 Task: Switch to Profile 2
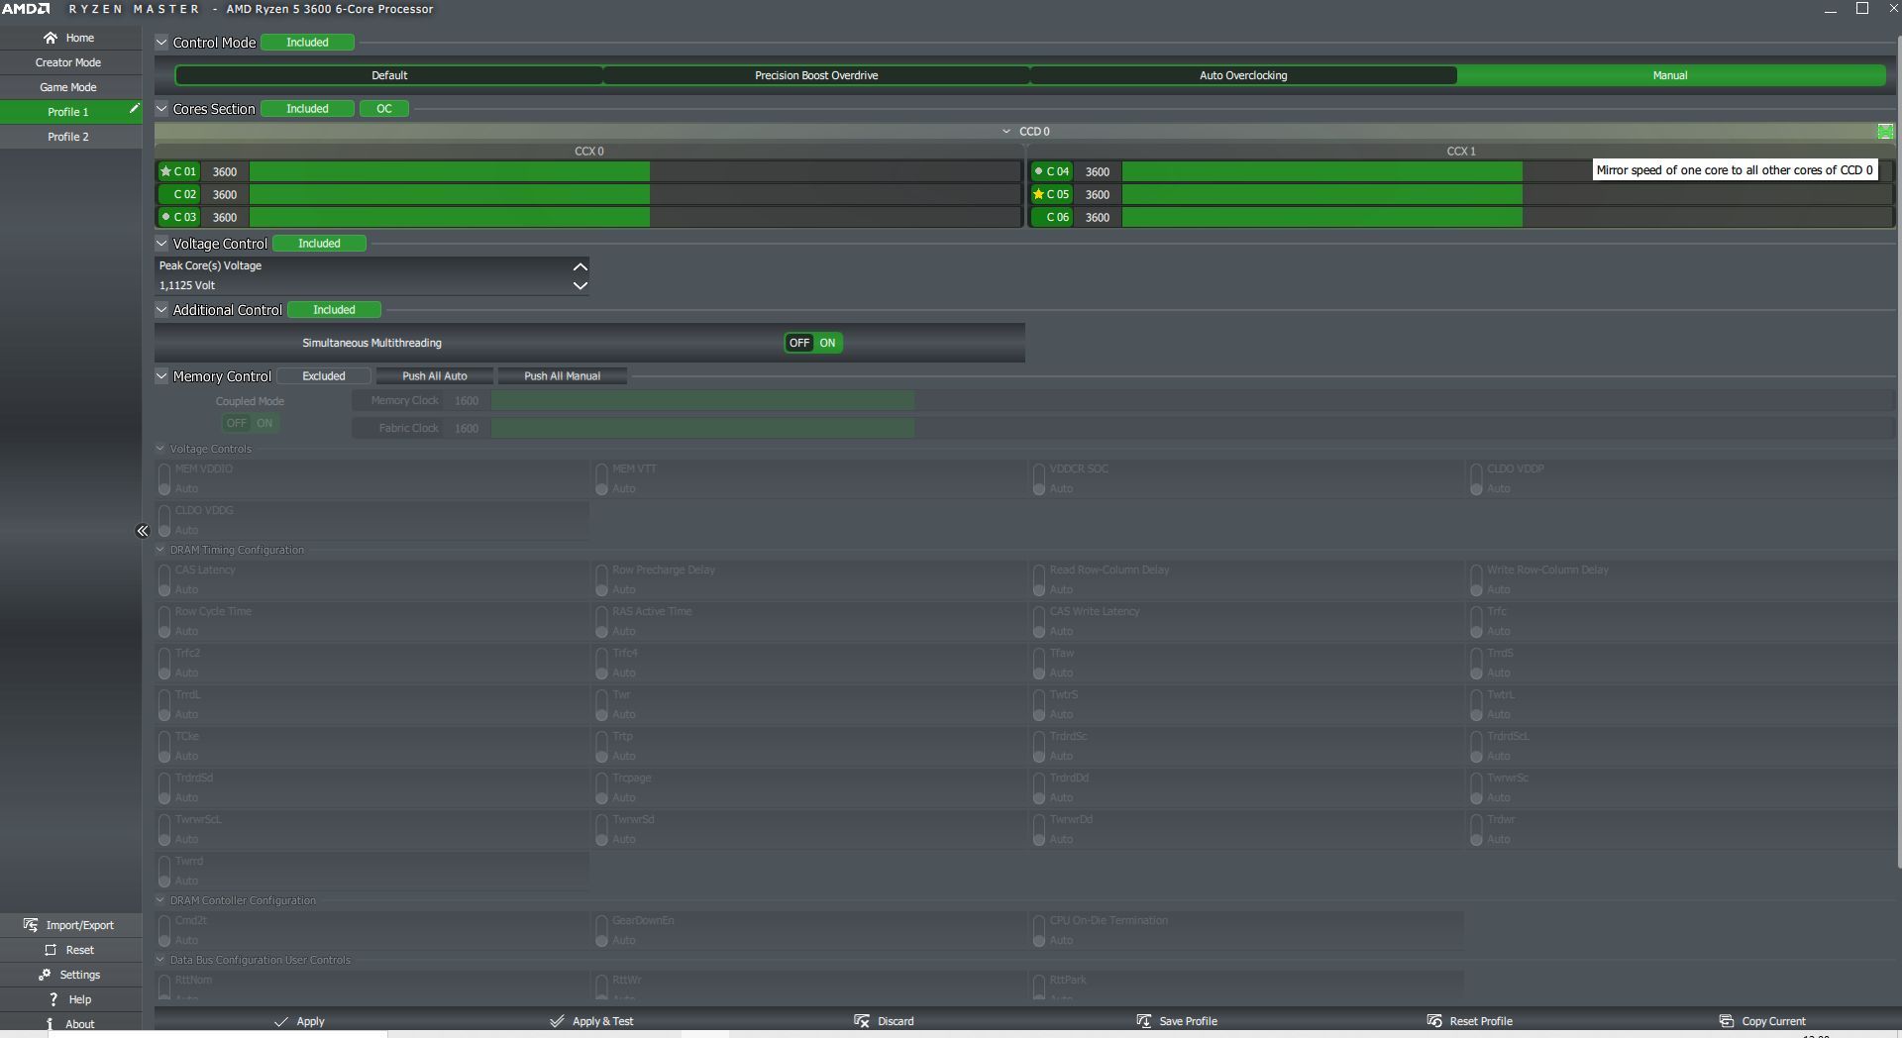[70, 137]
